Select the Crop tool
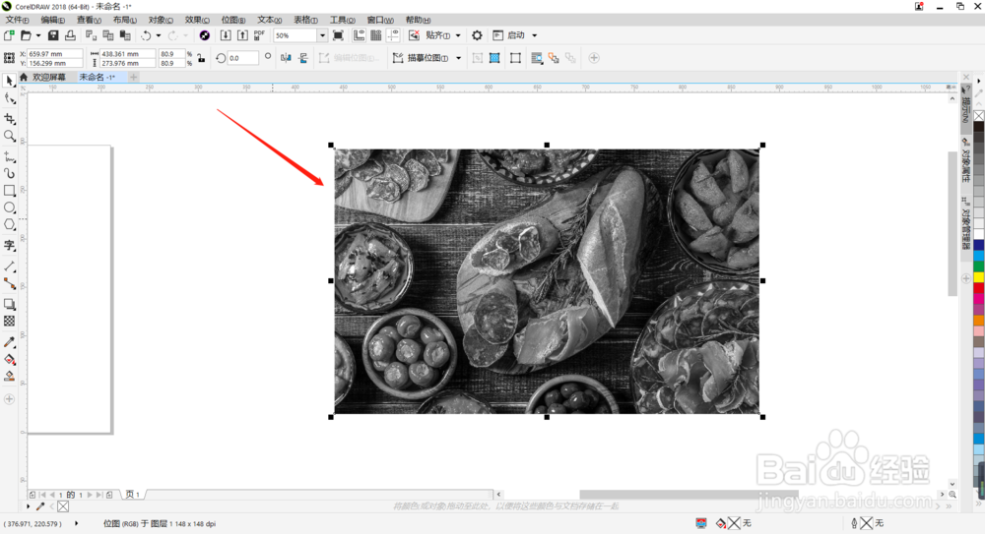This screenshot has width=985, height=534. tap(9, 119)
